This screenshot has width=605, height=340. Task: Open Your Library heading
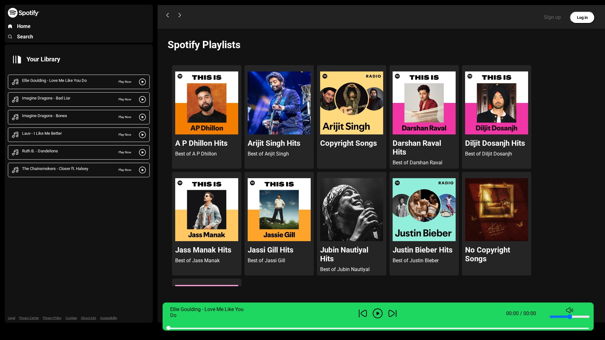[43, 59]
